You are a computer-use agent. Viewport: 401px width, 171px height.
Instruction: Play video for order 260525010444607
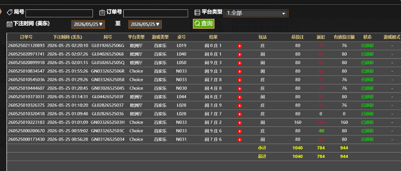coord(240,89)
